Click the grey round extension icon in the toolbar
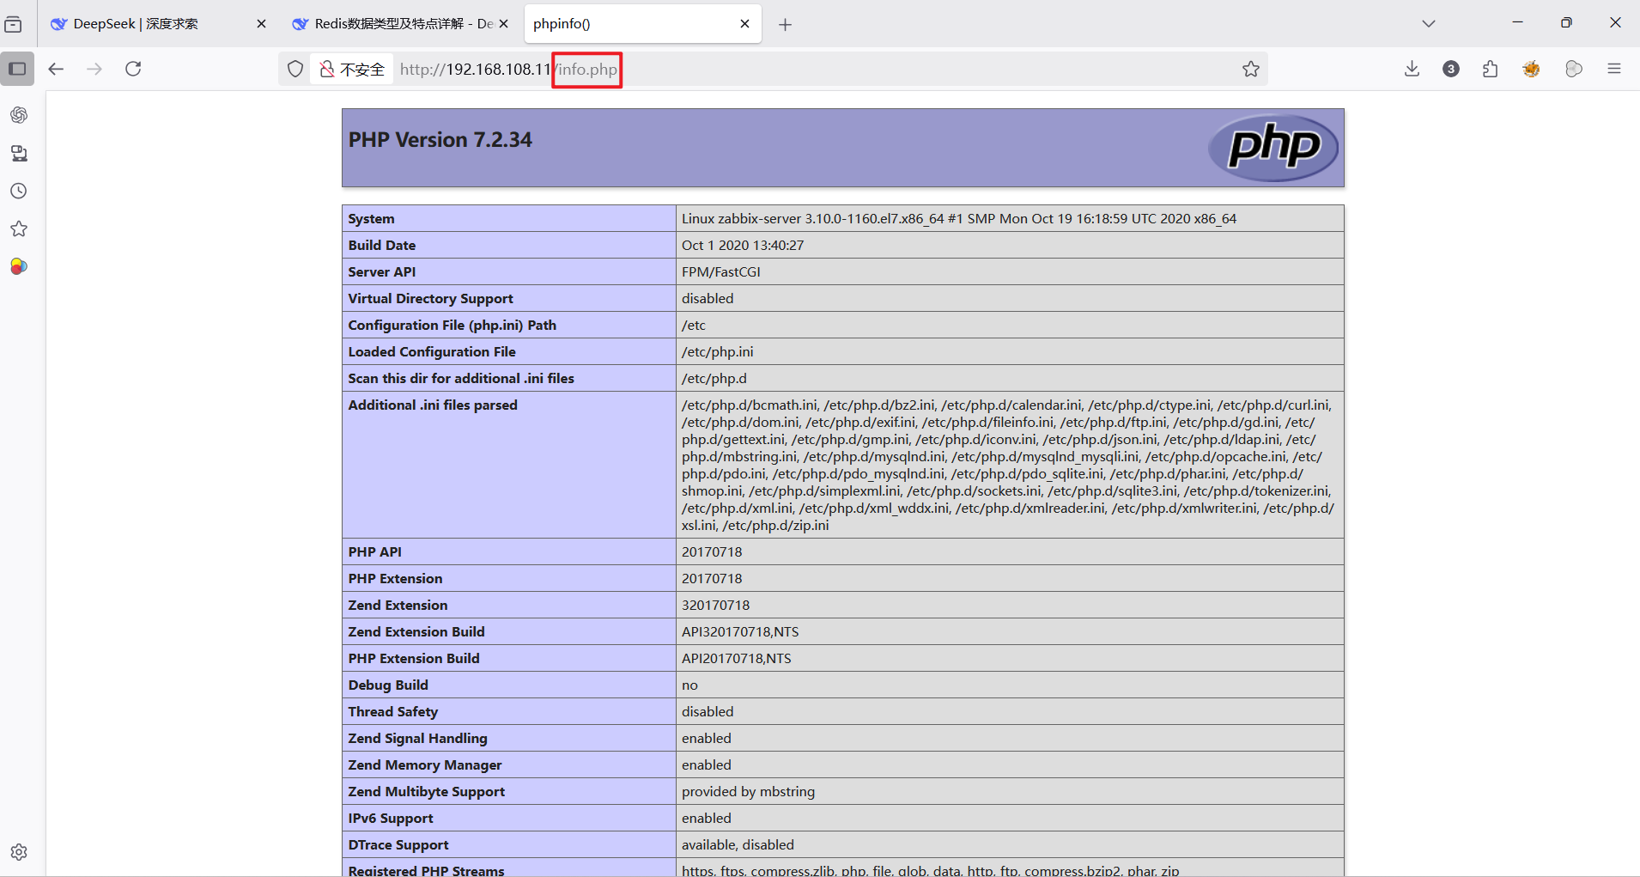 tap(1574, 69)
